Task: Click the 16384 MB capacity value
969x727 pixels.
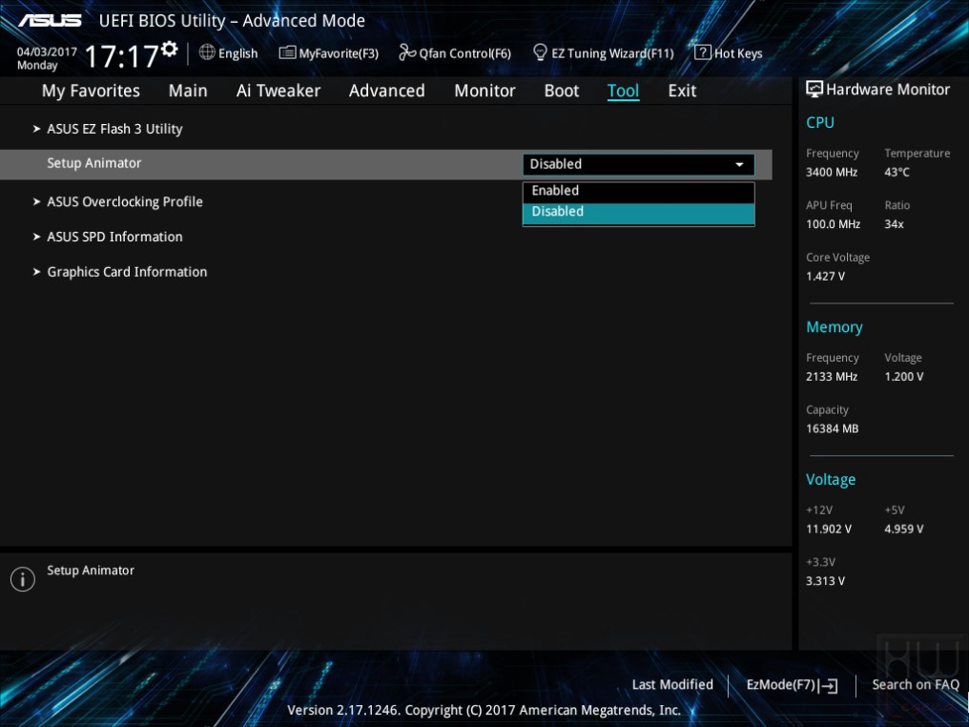Action: tap(833, 428)
